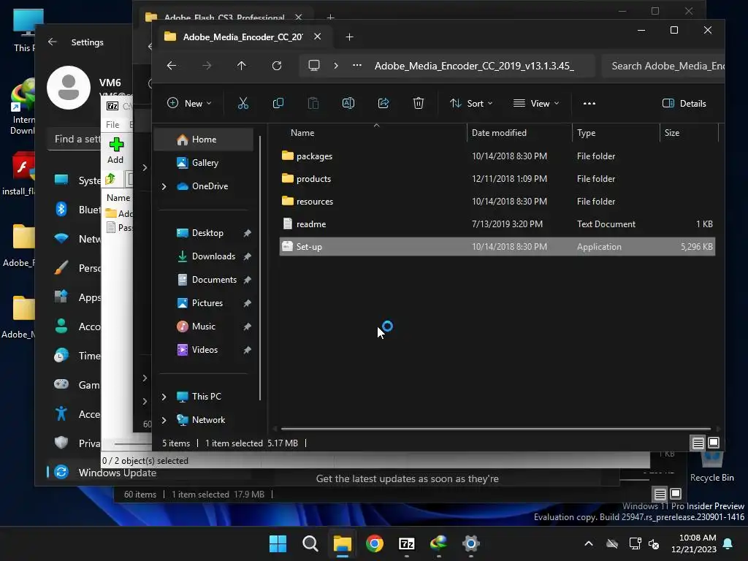Click the forward navigation arrow
748x561 pixels.
pos(207,66)
